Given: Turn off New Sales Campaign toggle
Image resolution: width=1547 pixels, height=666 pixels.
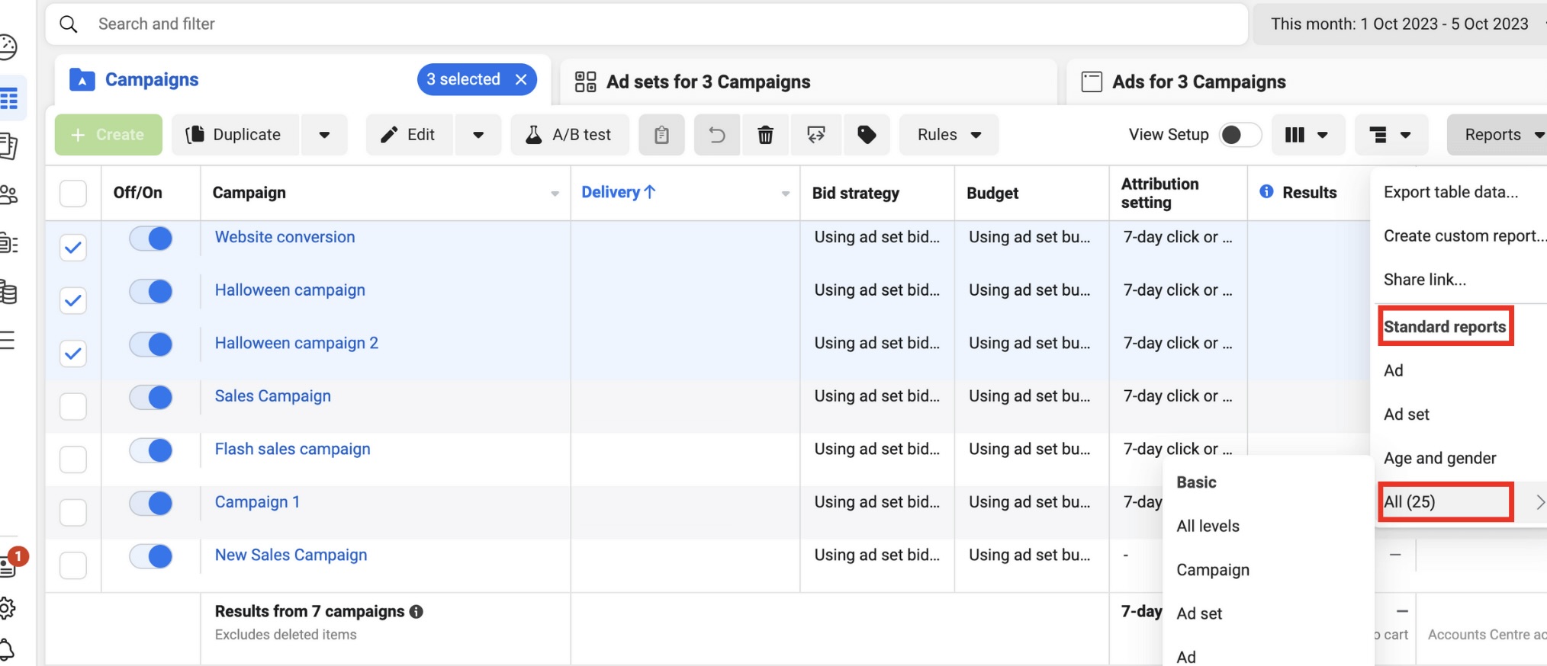Looking at the screenshot, I should 151,556.
